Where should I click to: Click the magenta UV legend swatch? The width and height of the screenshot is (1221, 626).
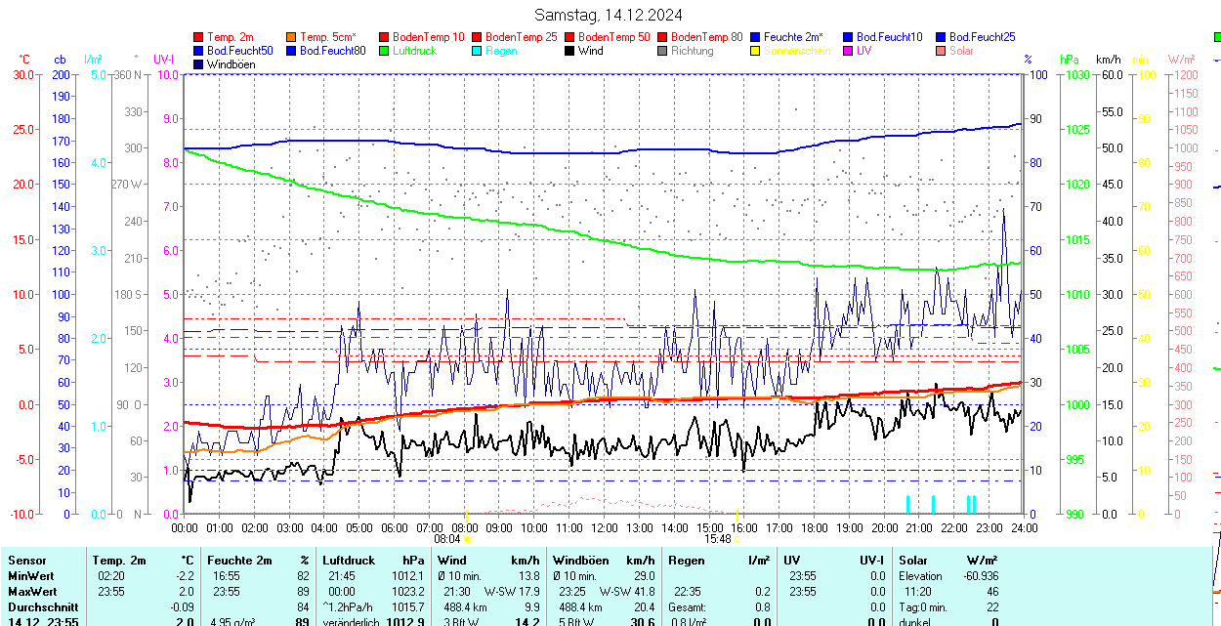point(849,51)
